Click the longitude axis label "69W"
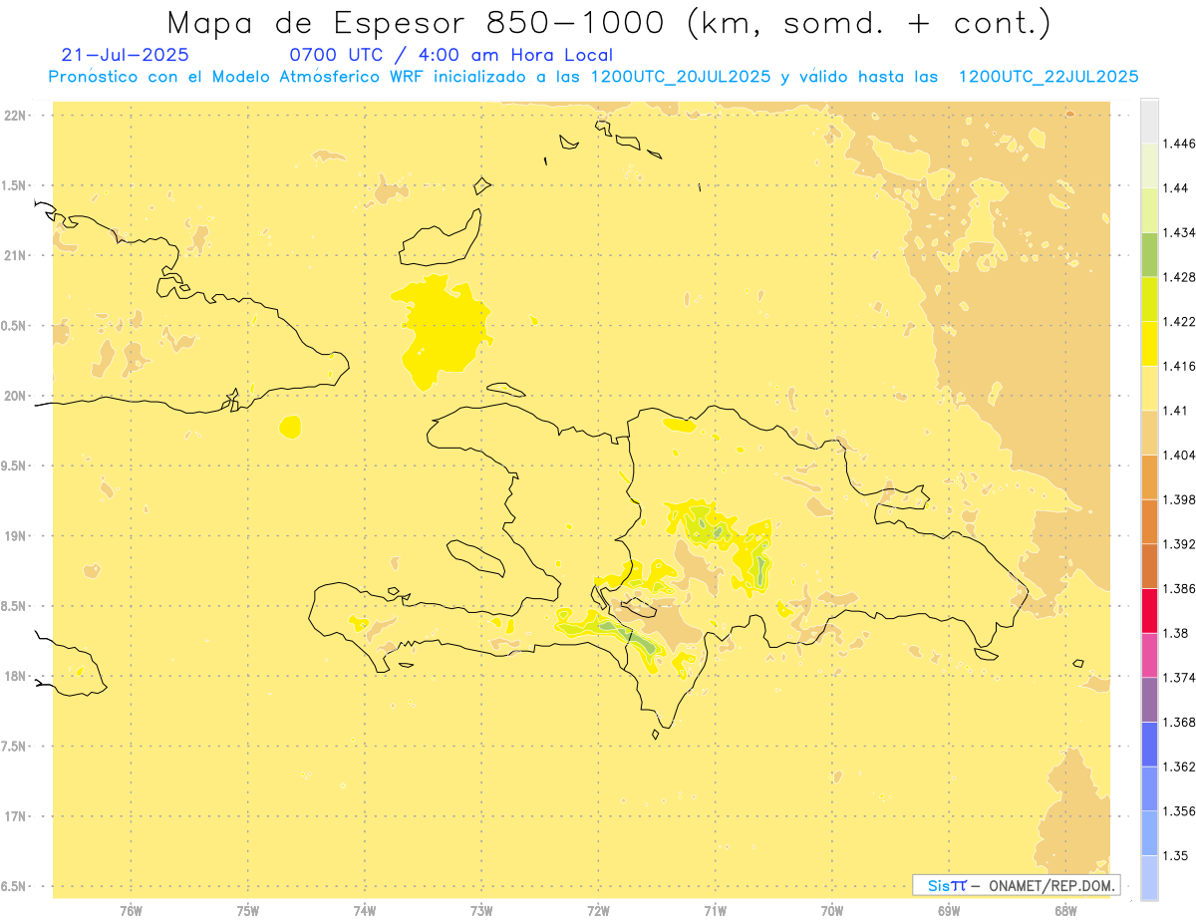The image size is (1196, 924). coord(949,911)
